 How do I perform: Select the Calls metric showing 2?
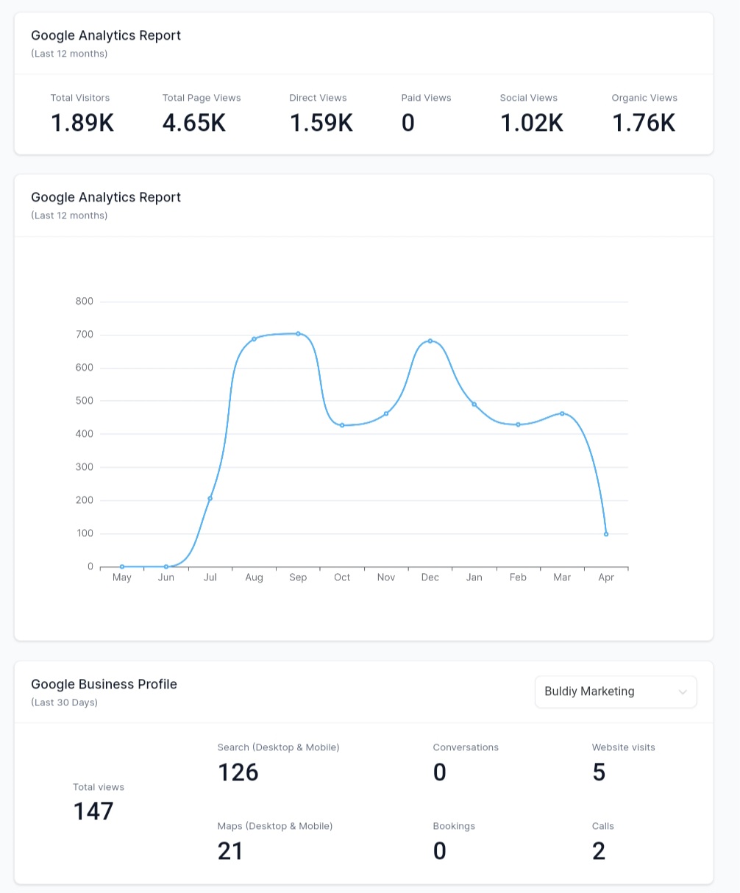(598, 851)
